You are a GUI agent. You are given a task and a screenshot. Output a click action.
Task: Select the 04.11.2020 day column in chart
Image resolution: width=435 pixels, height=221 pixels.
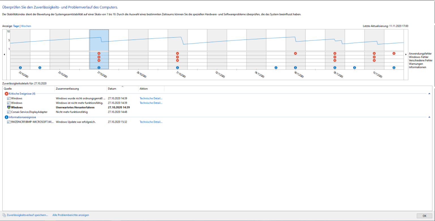256,49
